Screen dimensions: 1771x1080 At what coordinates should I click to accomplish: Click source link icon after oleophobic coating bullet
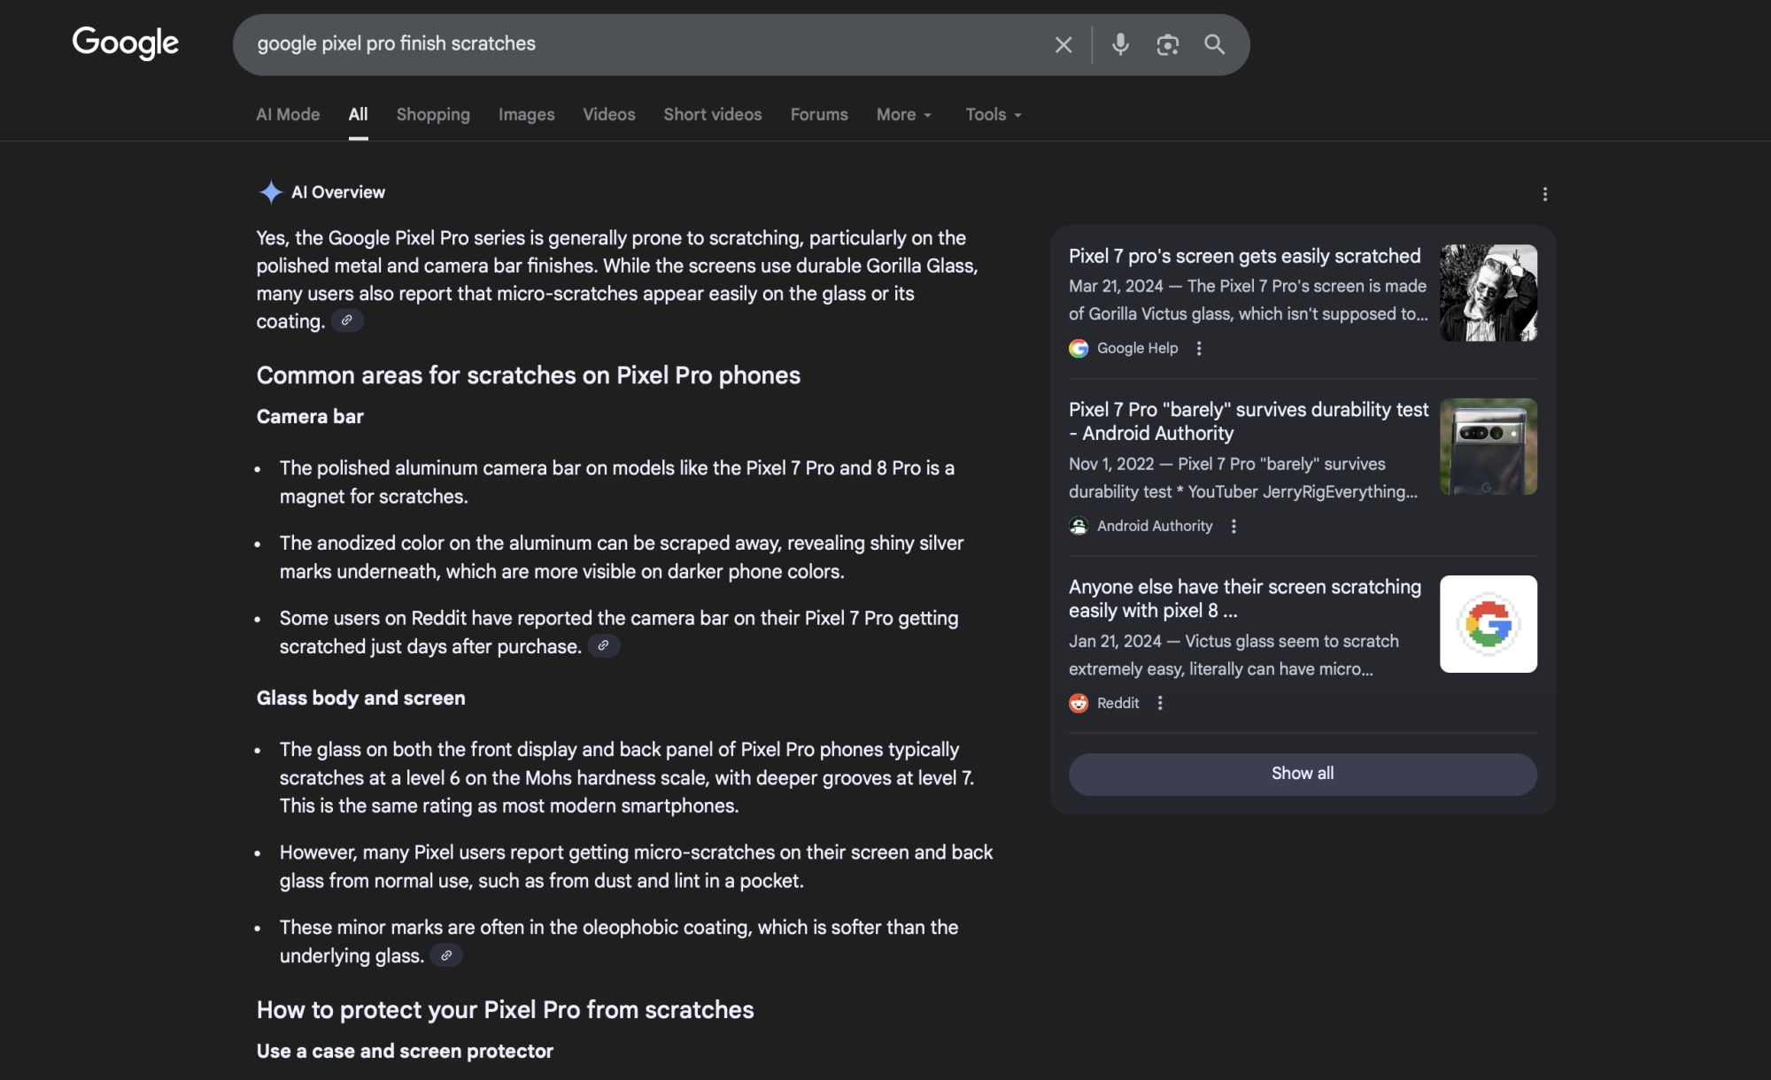(x=446, y=956)
